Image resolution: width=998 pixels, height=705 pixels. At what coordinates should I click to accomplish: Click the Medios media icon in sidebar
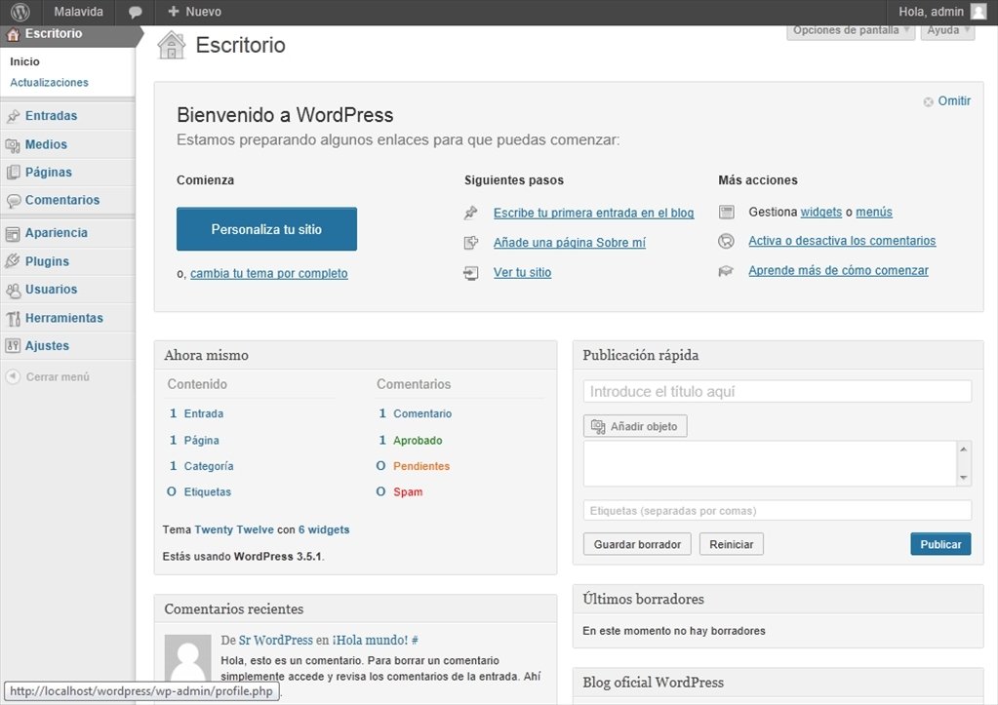(13, 145)
